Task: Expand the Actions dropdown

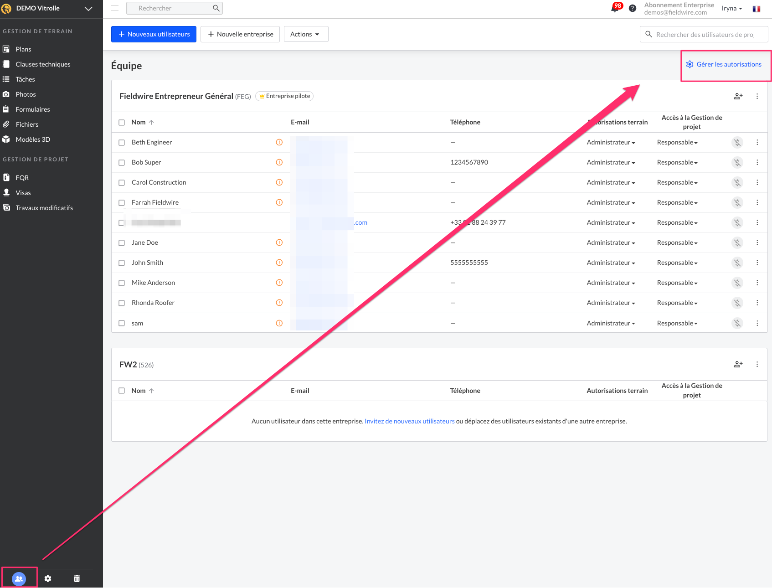Action: [306, 34]
